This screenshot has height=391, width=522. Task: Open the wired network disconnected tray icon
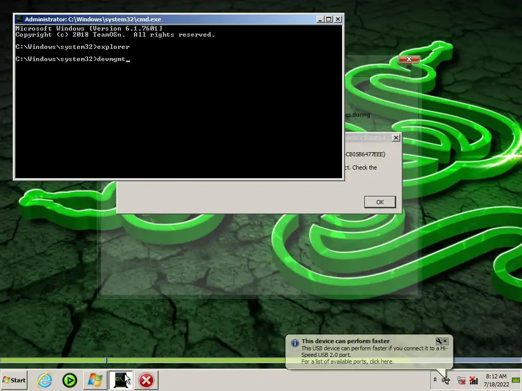point(461,380)
